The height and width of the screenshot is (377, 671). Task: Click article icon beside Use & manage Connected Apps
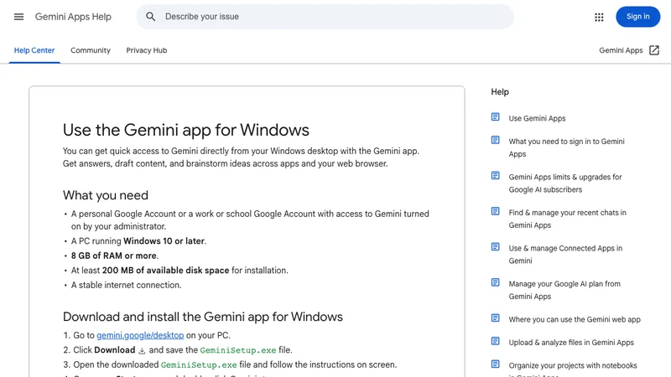point(495,246)
